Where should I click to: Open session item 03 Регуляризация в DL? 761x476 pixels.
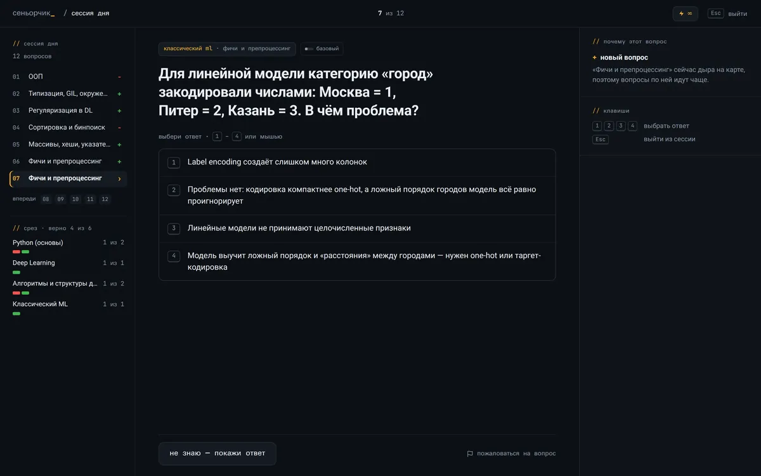(x=68, y=110)
